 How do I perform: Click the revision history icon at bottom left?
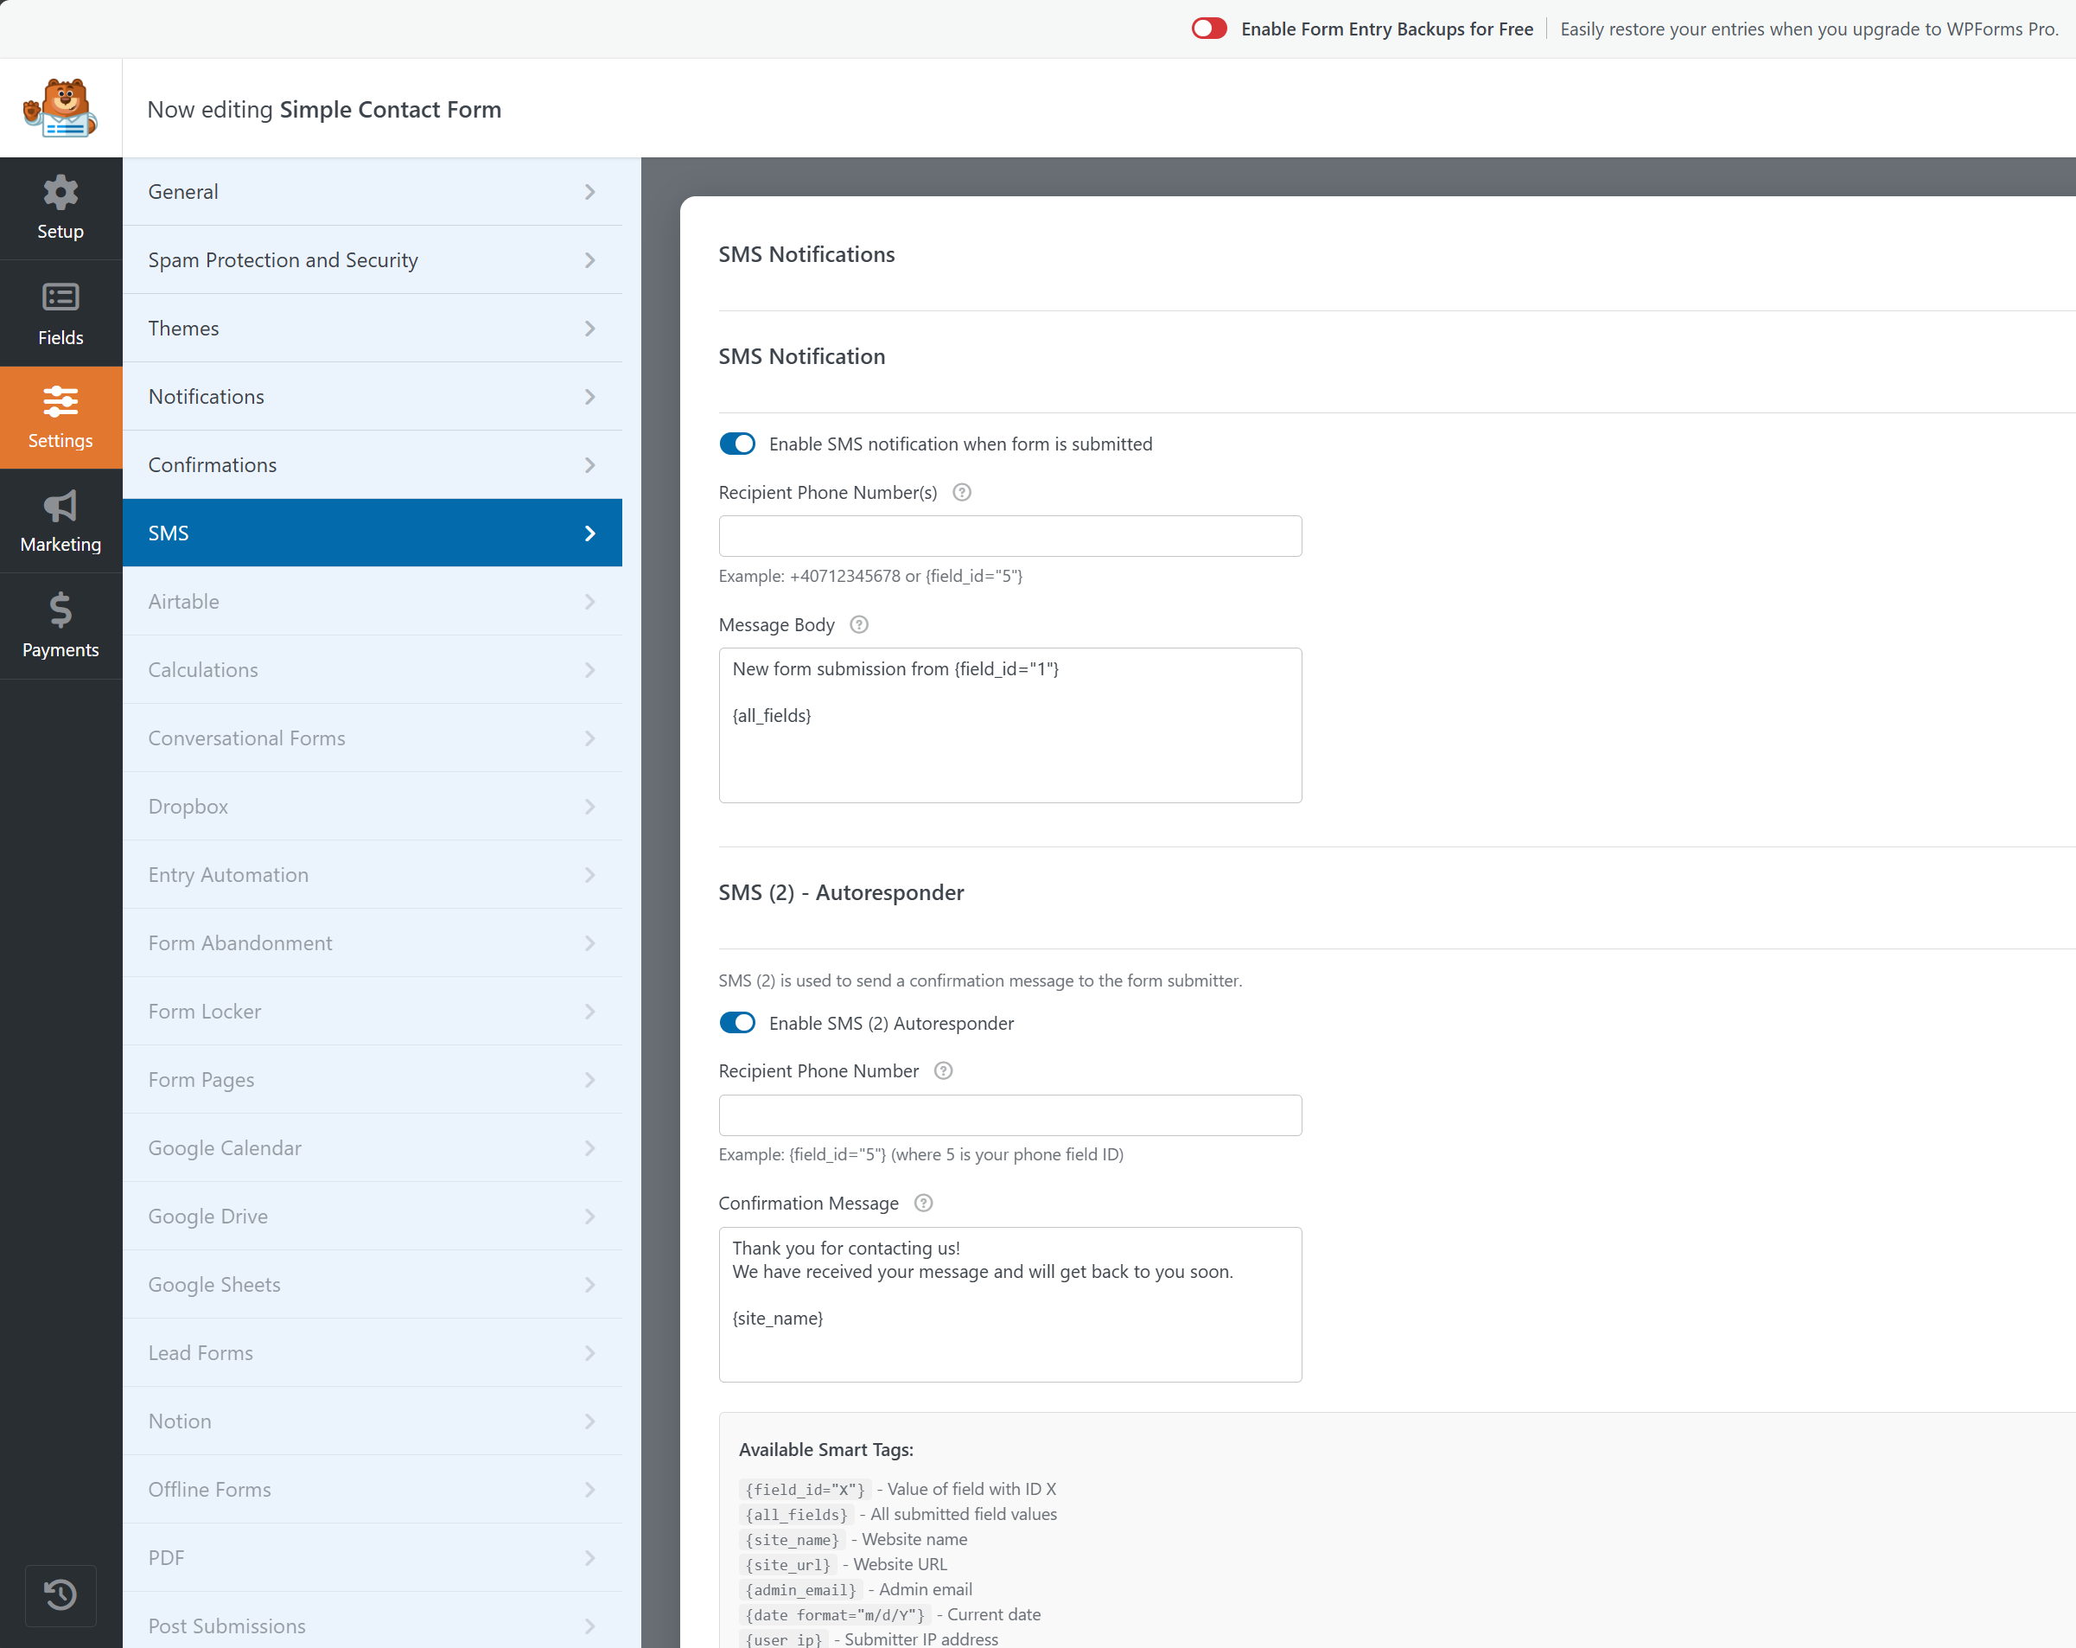tap(60, 1595)
